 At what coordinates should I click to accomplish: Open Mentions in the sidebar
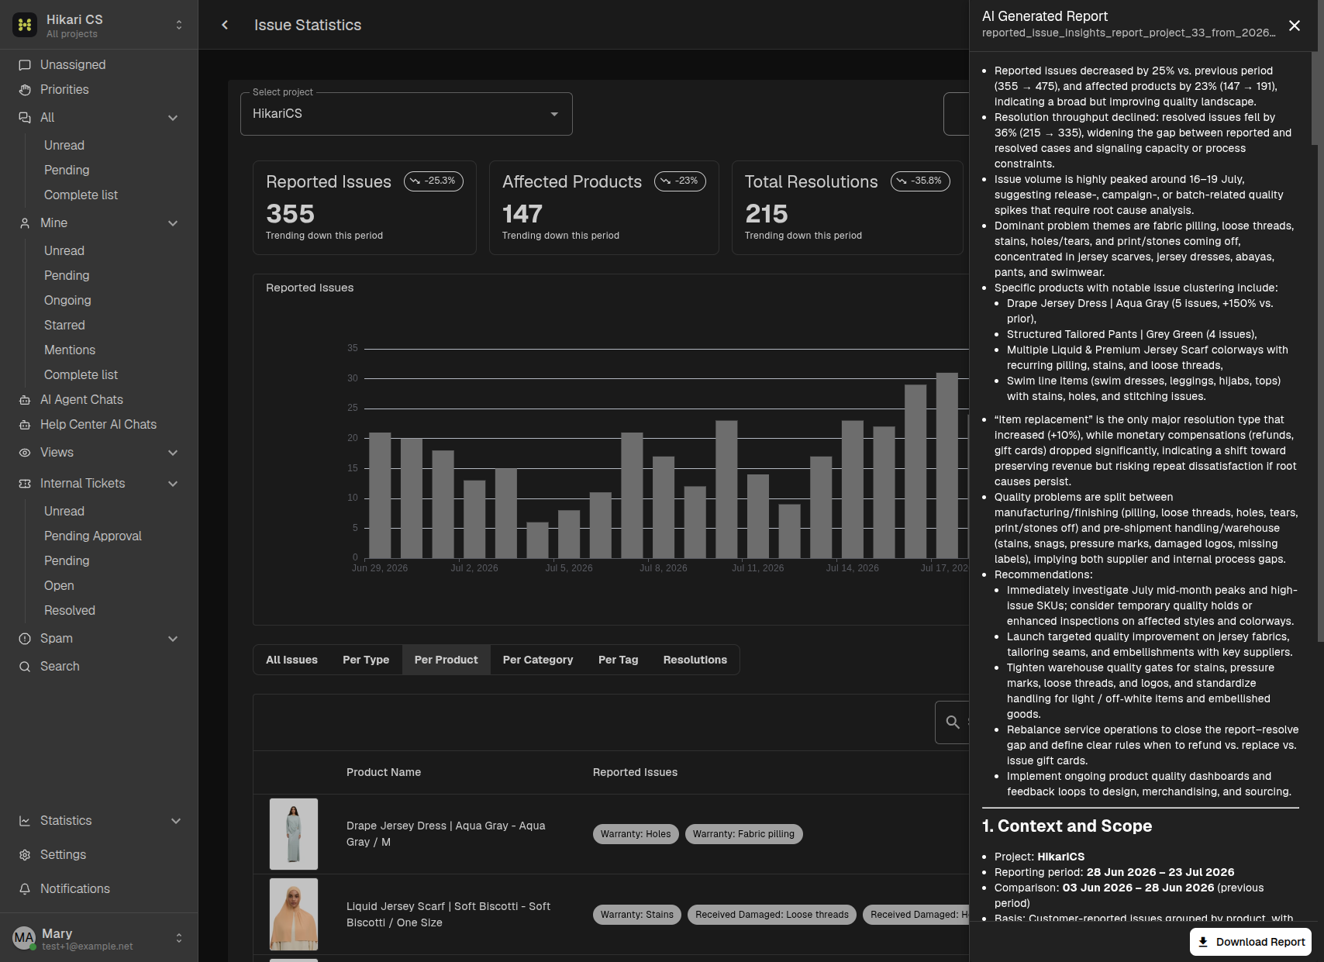coord(70,350)
